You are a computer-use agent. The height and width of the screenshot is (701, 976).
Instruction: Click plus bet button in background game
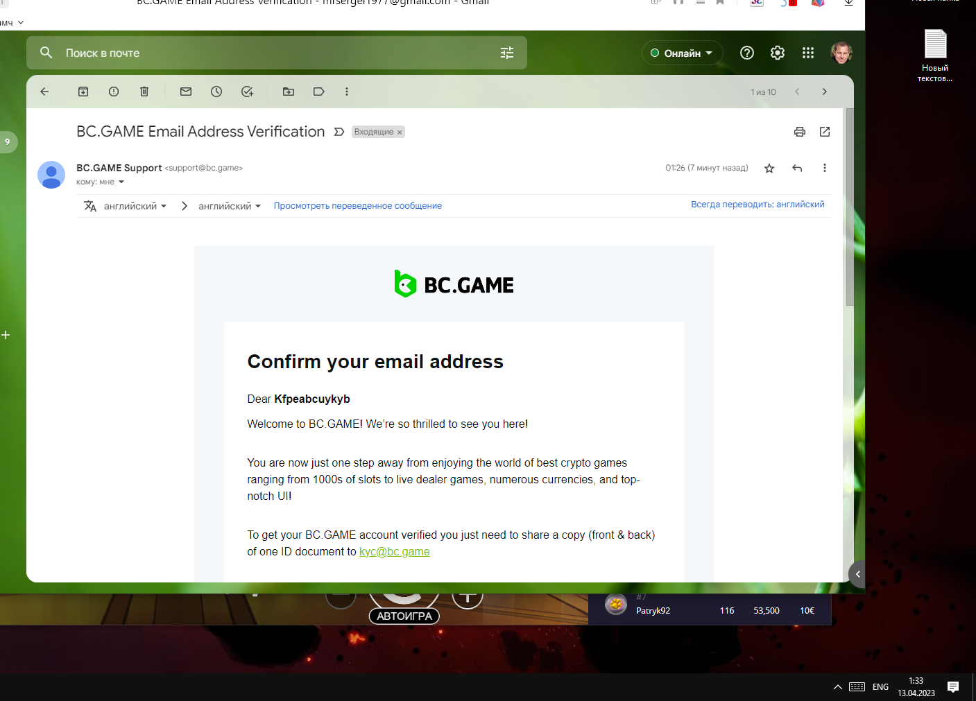(468, 596)
